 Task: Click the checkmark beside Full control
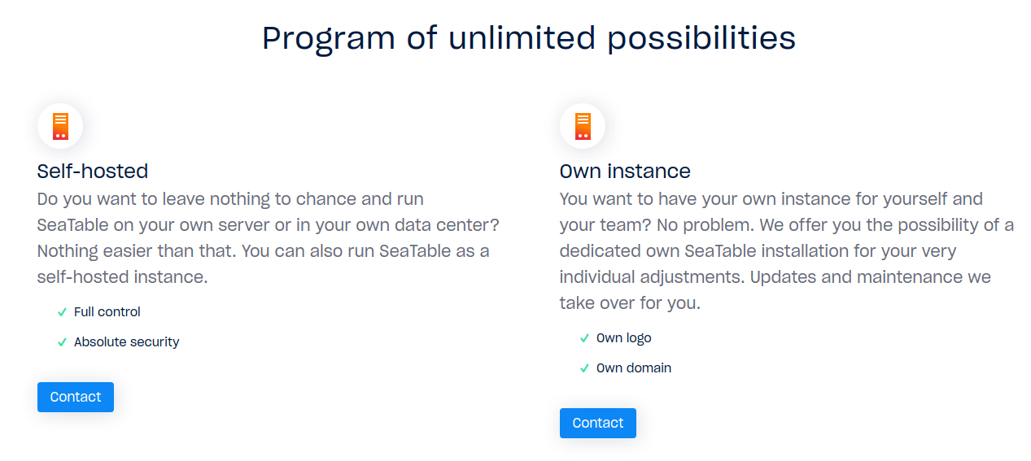point(62,312)
